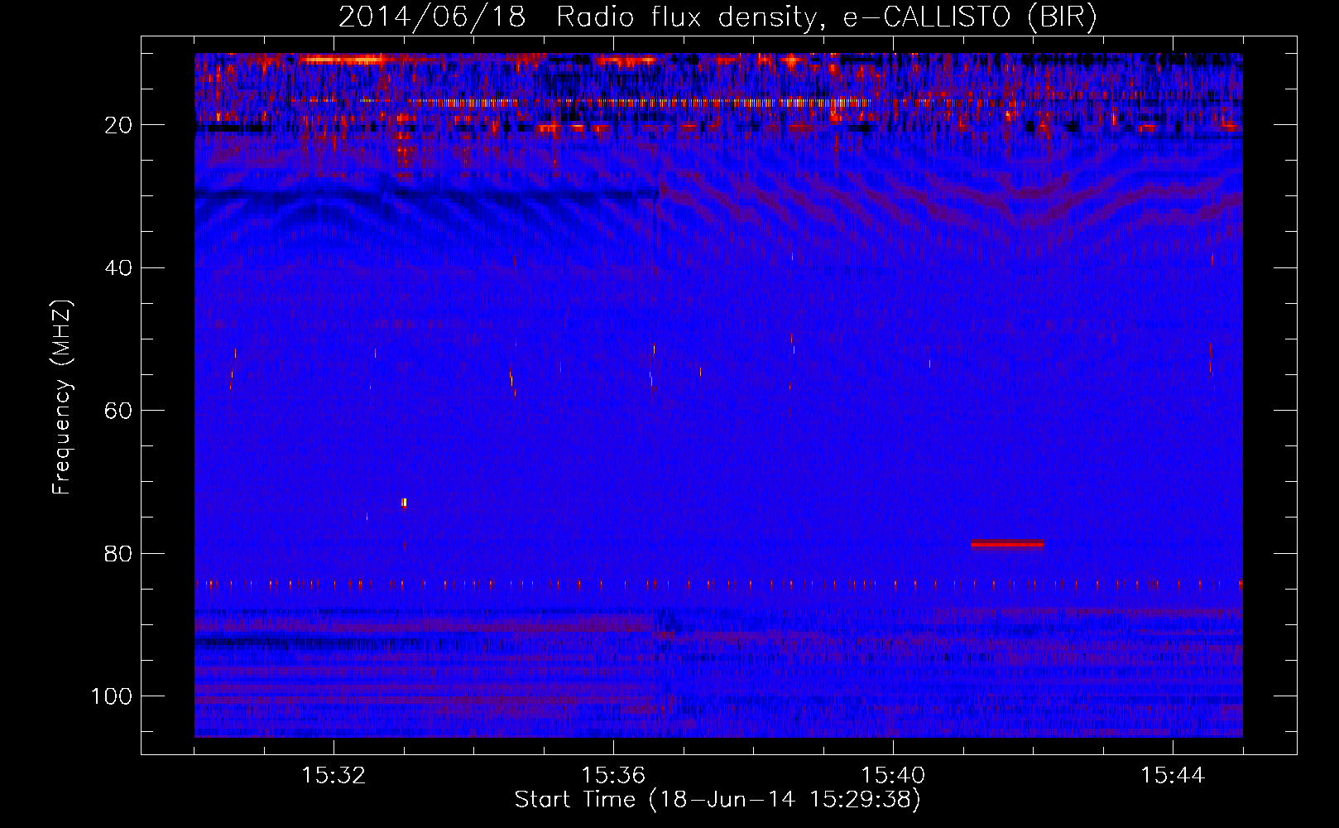This screenshot has height=828, width=1339.
Task: Click the red horizontal burst near 80 MHz
Action: (x=1007, y=544)
